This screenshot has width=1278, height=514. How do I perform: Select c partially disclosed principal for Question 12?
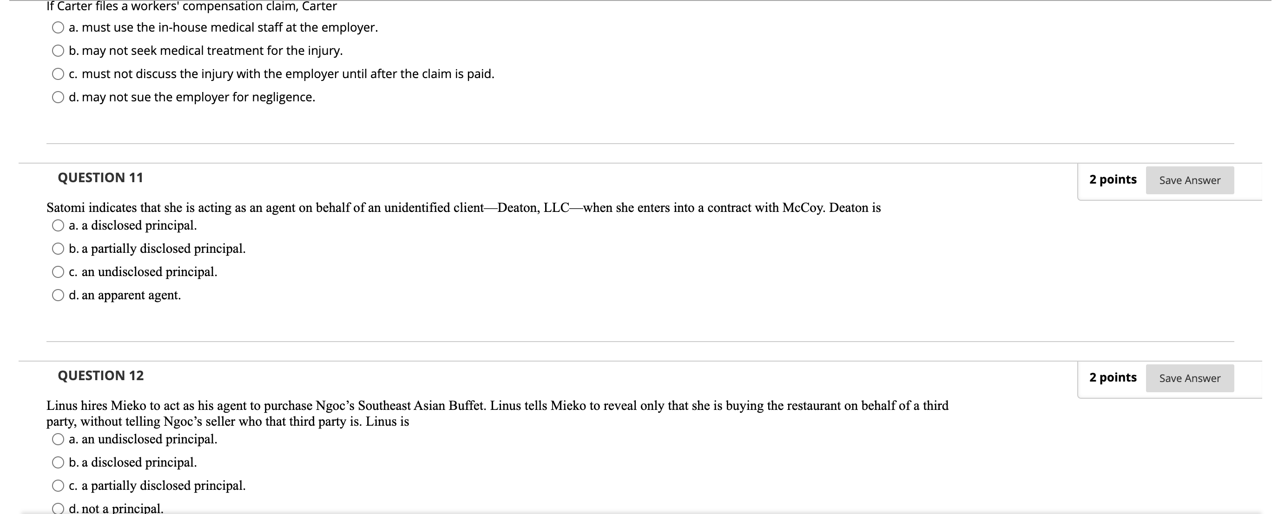tap(58, 486)
